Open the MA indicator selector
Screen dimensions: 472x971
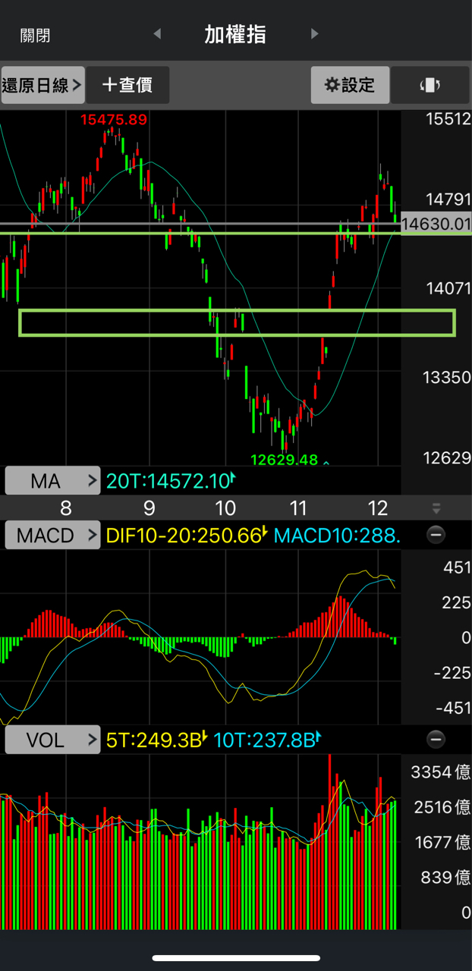click(52, 481)
